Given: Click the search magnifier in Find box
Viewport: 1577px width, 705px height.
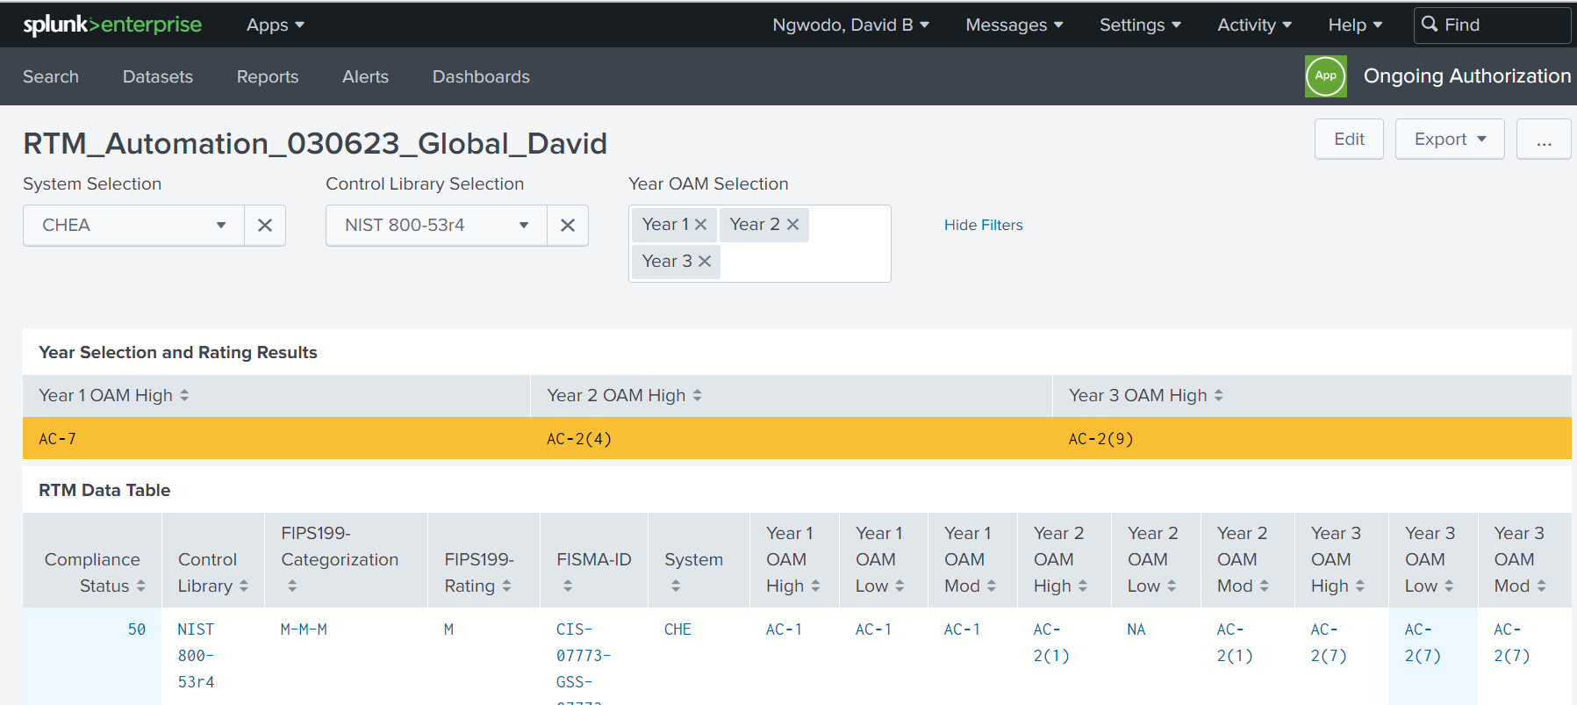Looking at the screenshot, I should click(x=1430, y=25).
